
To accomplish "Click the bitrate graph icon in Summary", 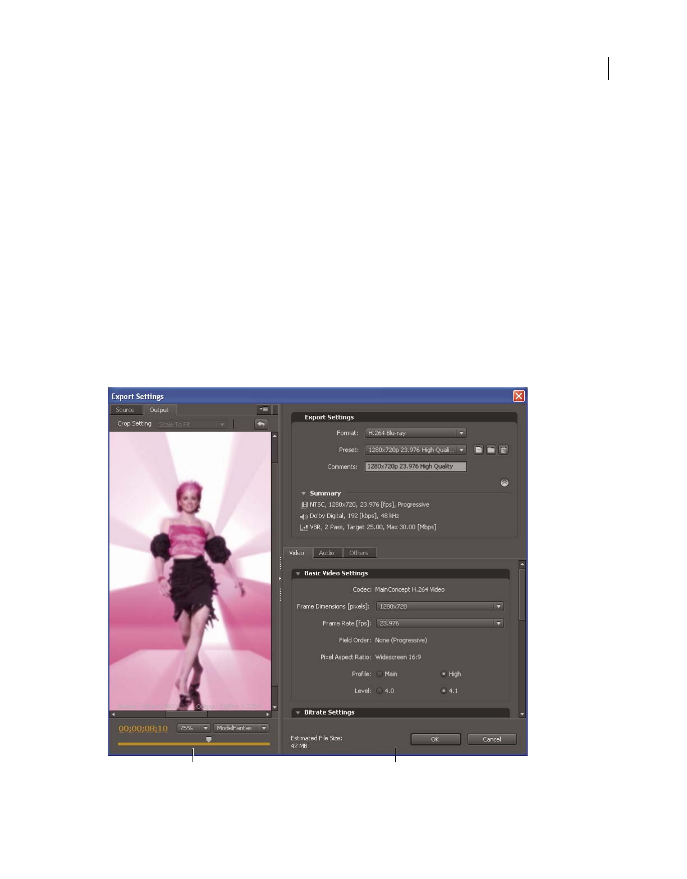I will pos(304,528).
